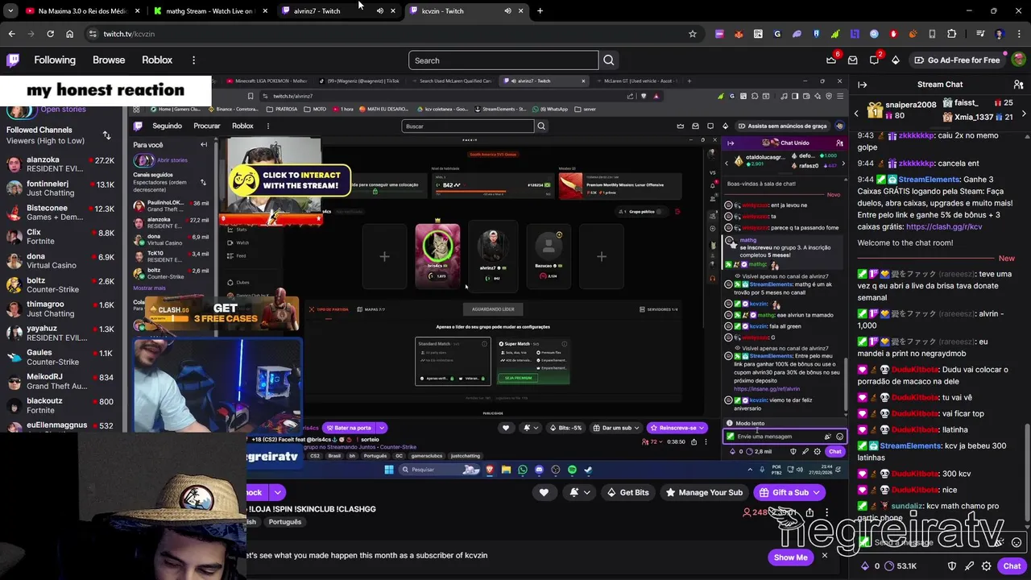Viewport: 1031px width, 580px height.
Task: Click Twitch search input field
Action: [503, 60]
